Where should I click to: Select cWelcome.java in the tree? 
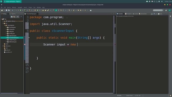(x=13, y=42)
